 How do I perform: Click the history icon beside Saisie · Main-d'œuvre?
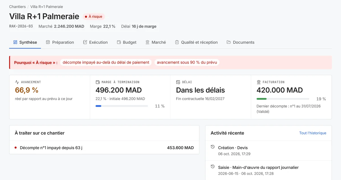pyautogui.click(x=213, y=166)
